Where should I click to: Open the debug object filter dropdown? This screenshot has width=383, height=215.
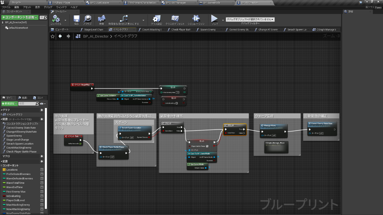click(x=250, y=19)
